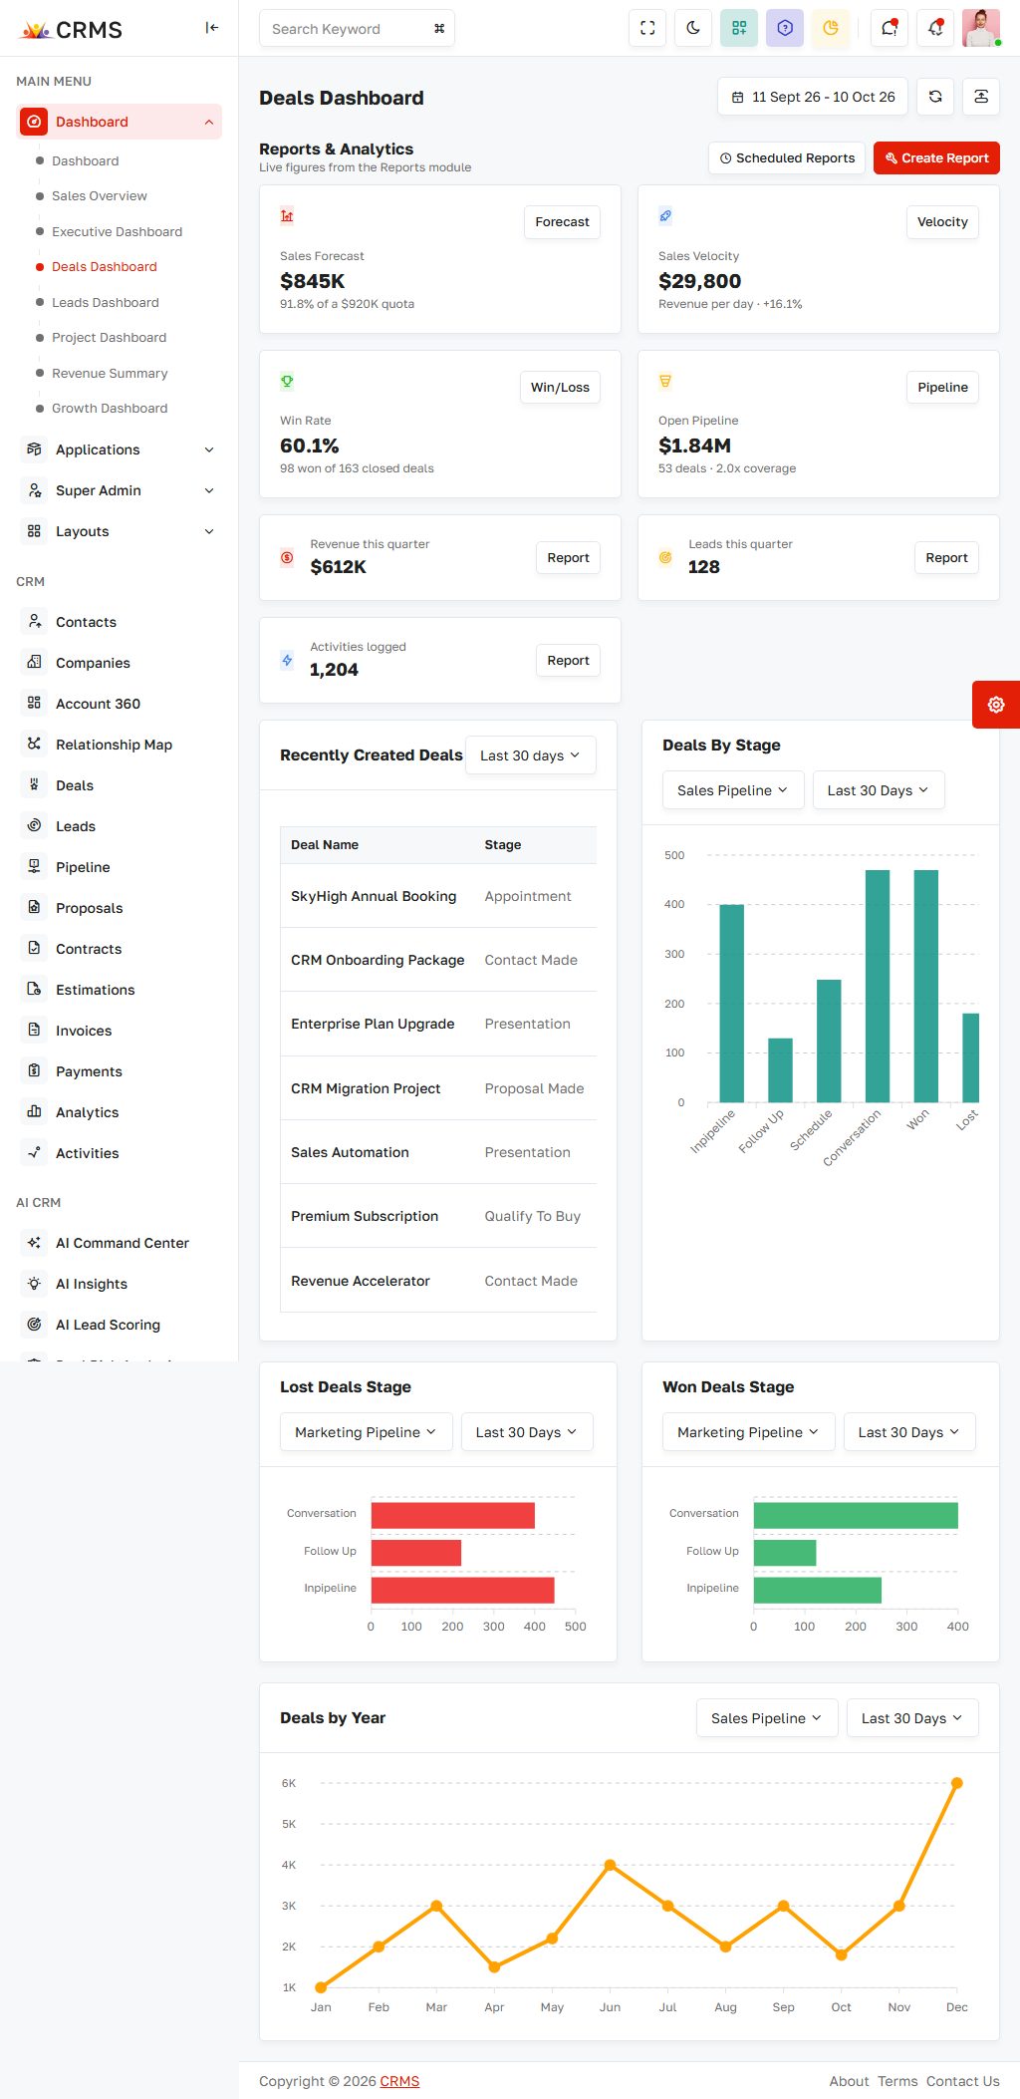Go to Executive Dashboard submenu item
Viewport: 1020px width, 2099px height.
tap(117, 232)
